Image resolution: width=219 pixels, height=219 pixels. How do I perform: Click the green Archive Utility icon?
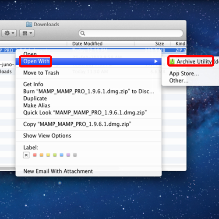172,61
